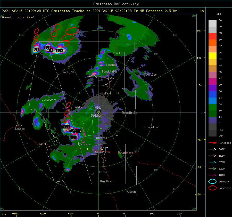Click yellow diamond marker above Calgary
The image size is (232, 217).
tap(102, 149)
